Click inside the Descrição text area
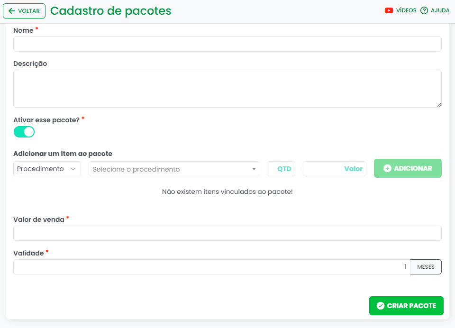 click(227, 89)
